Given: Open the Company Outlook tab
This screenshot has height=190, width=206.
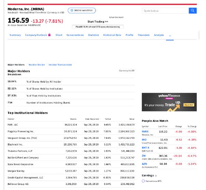Looking at the screenshot, I should coord(36,35).
